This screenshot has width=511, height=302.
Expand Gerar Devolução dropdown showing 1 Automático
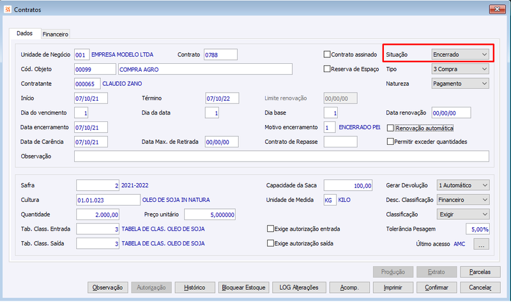point(462,185)
